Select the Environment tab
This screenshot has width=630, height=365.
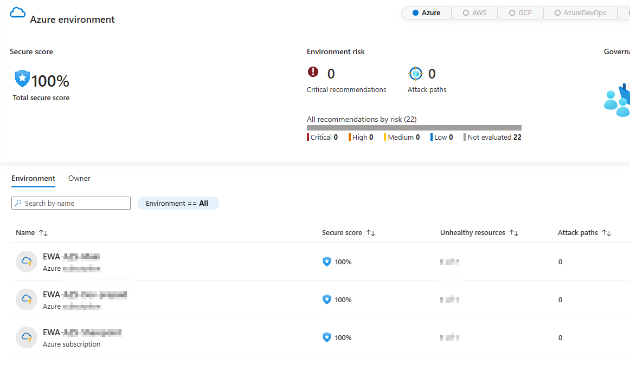(33, 178)
